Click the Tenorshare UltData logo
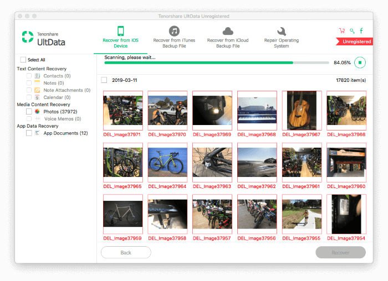Viewport: 388px width, 281px height. 44,39
